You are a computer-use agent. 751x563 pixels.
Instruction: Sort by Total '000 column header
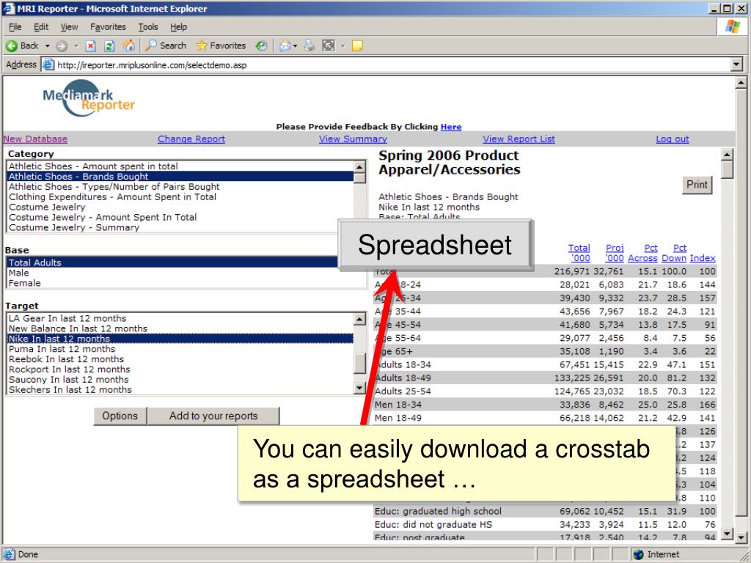[579, 253]
